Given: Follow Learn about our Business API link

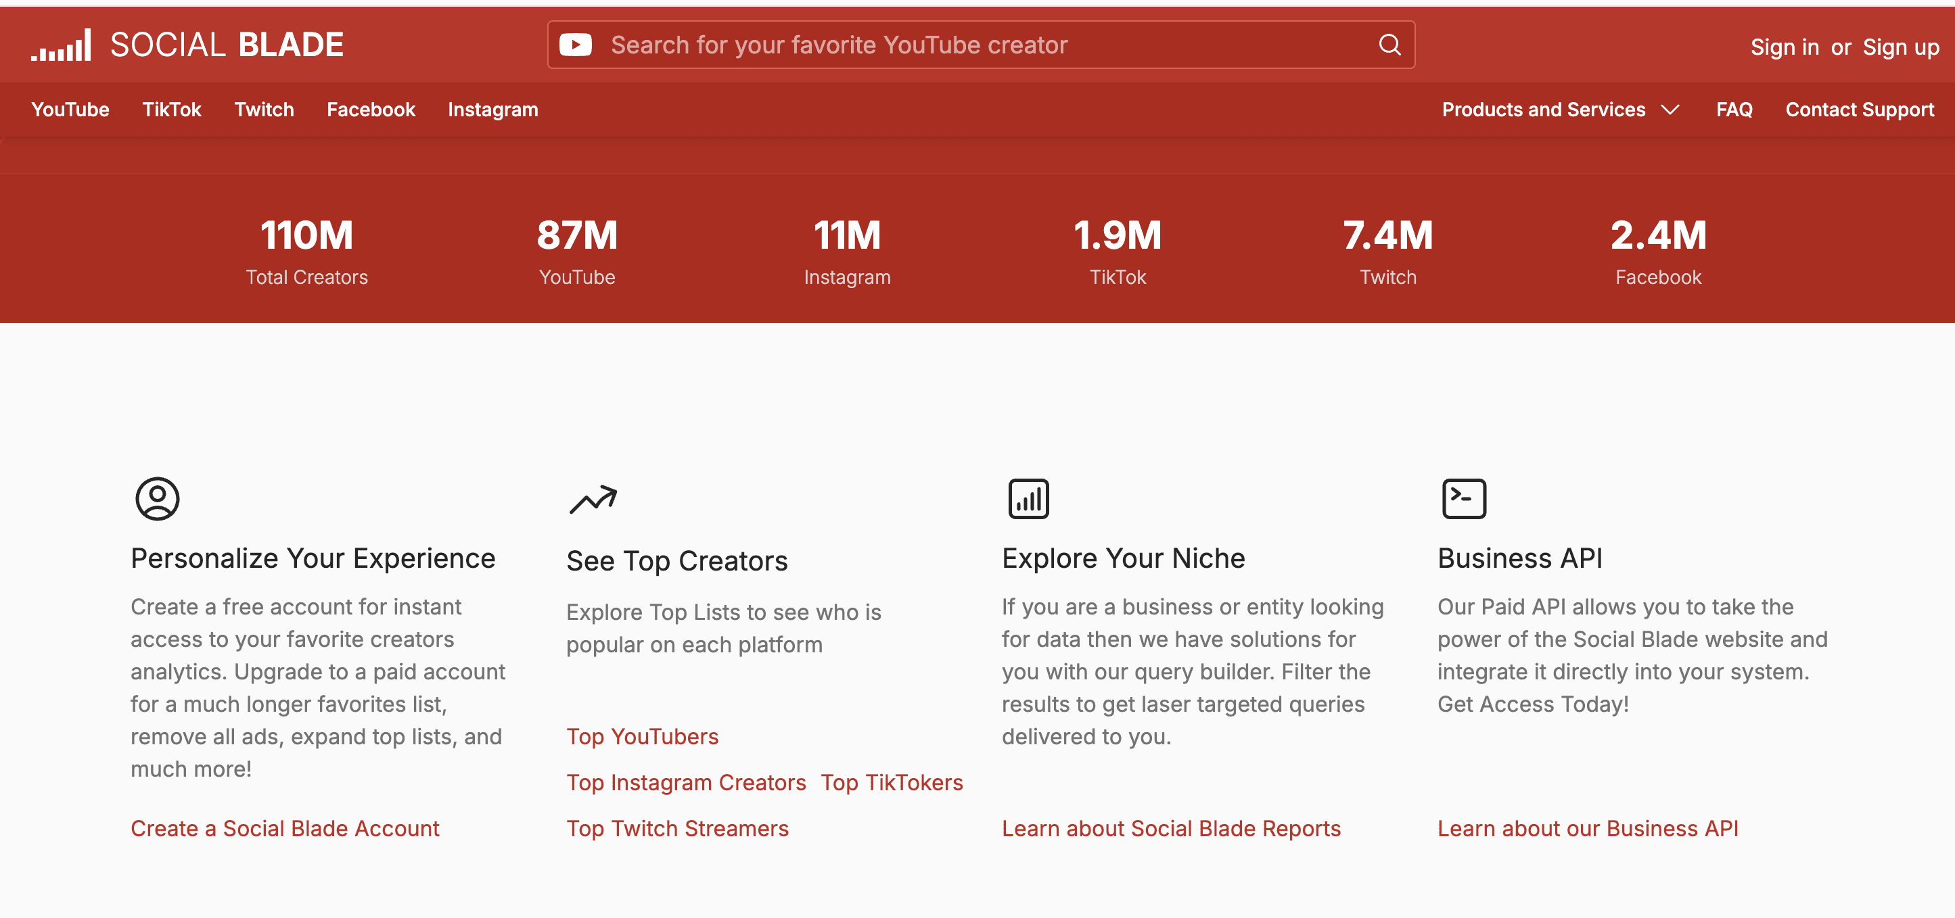Looking at the screenshot, I should pos(1587,829).
